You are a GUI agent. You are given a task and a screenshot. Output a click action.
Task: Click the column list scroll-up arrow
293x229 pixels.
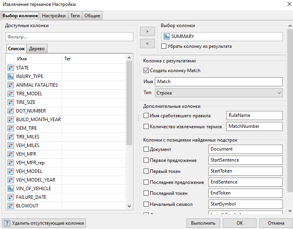(130, 58)
